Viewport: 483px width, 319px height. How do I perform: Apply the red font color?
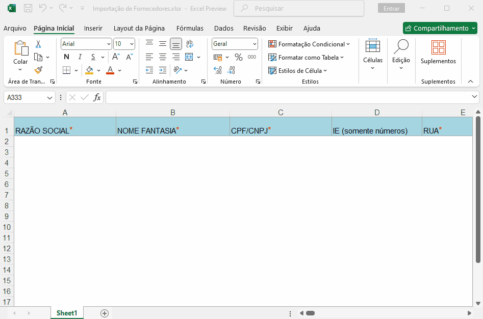pyautogui.click(x=110, y=70)
